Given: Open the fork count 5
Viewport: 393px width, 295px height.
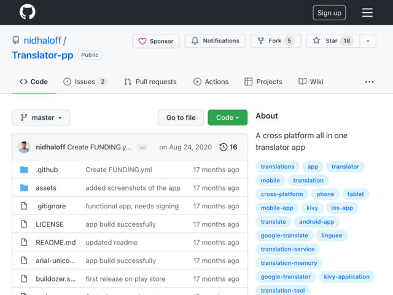Looking at the screenshot, I should coord(289,41).
